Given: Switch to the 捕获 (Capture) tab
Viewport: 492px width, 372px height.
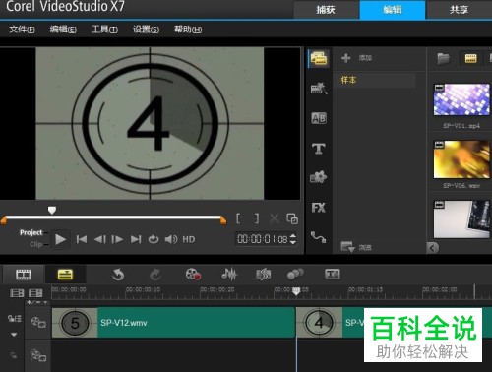Looking at the screenshot, I should pyautogui.click(x=326, y=10).
